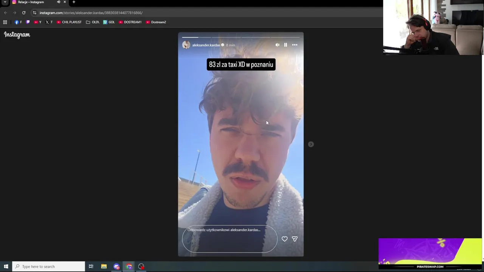Open the Windows Start menu
The height and width of the screenshot is (272, 484).
click(x=6, y=267)
